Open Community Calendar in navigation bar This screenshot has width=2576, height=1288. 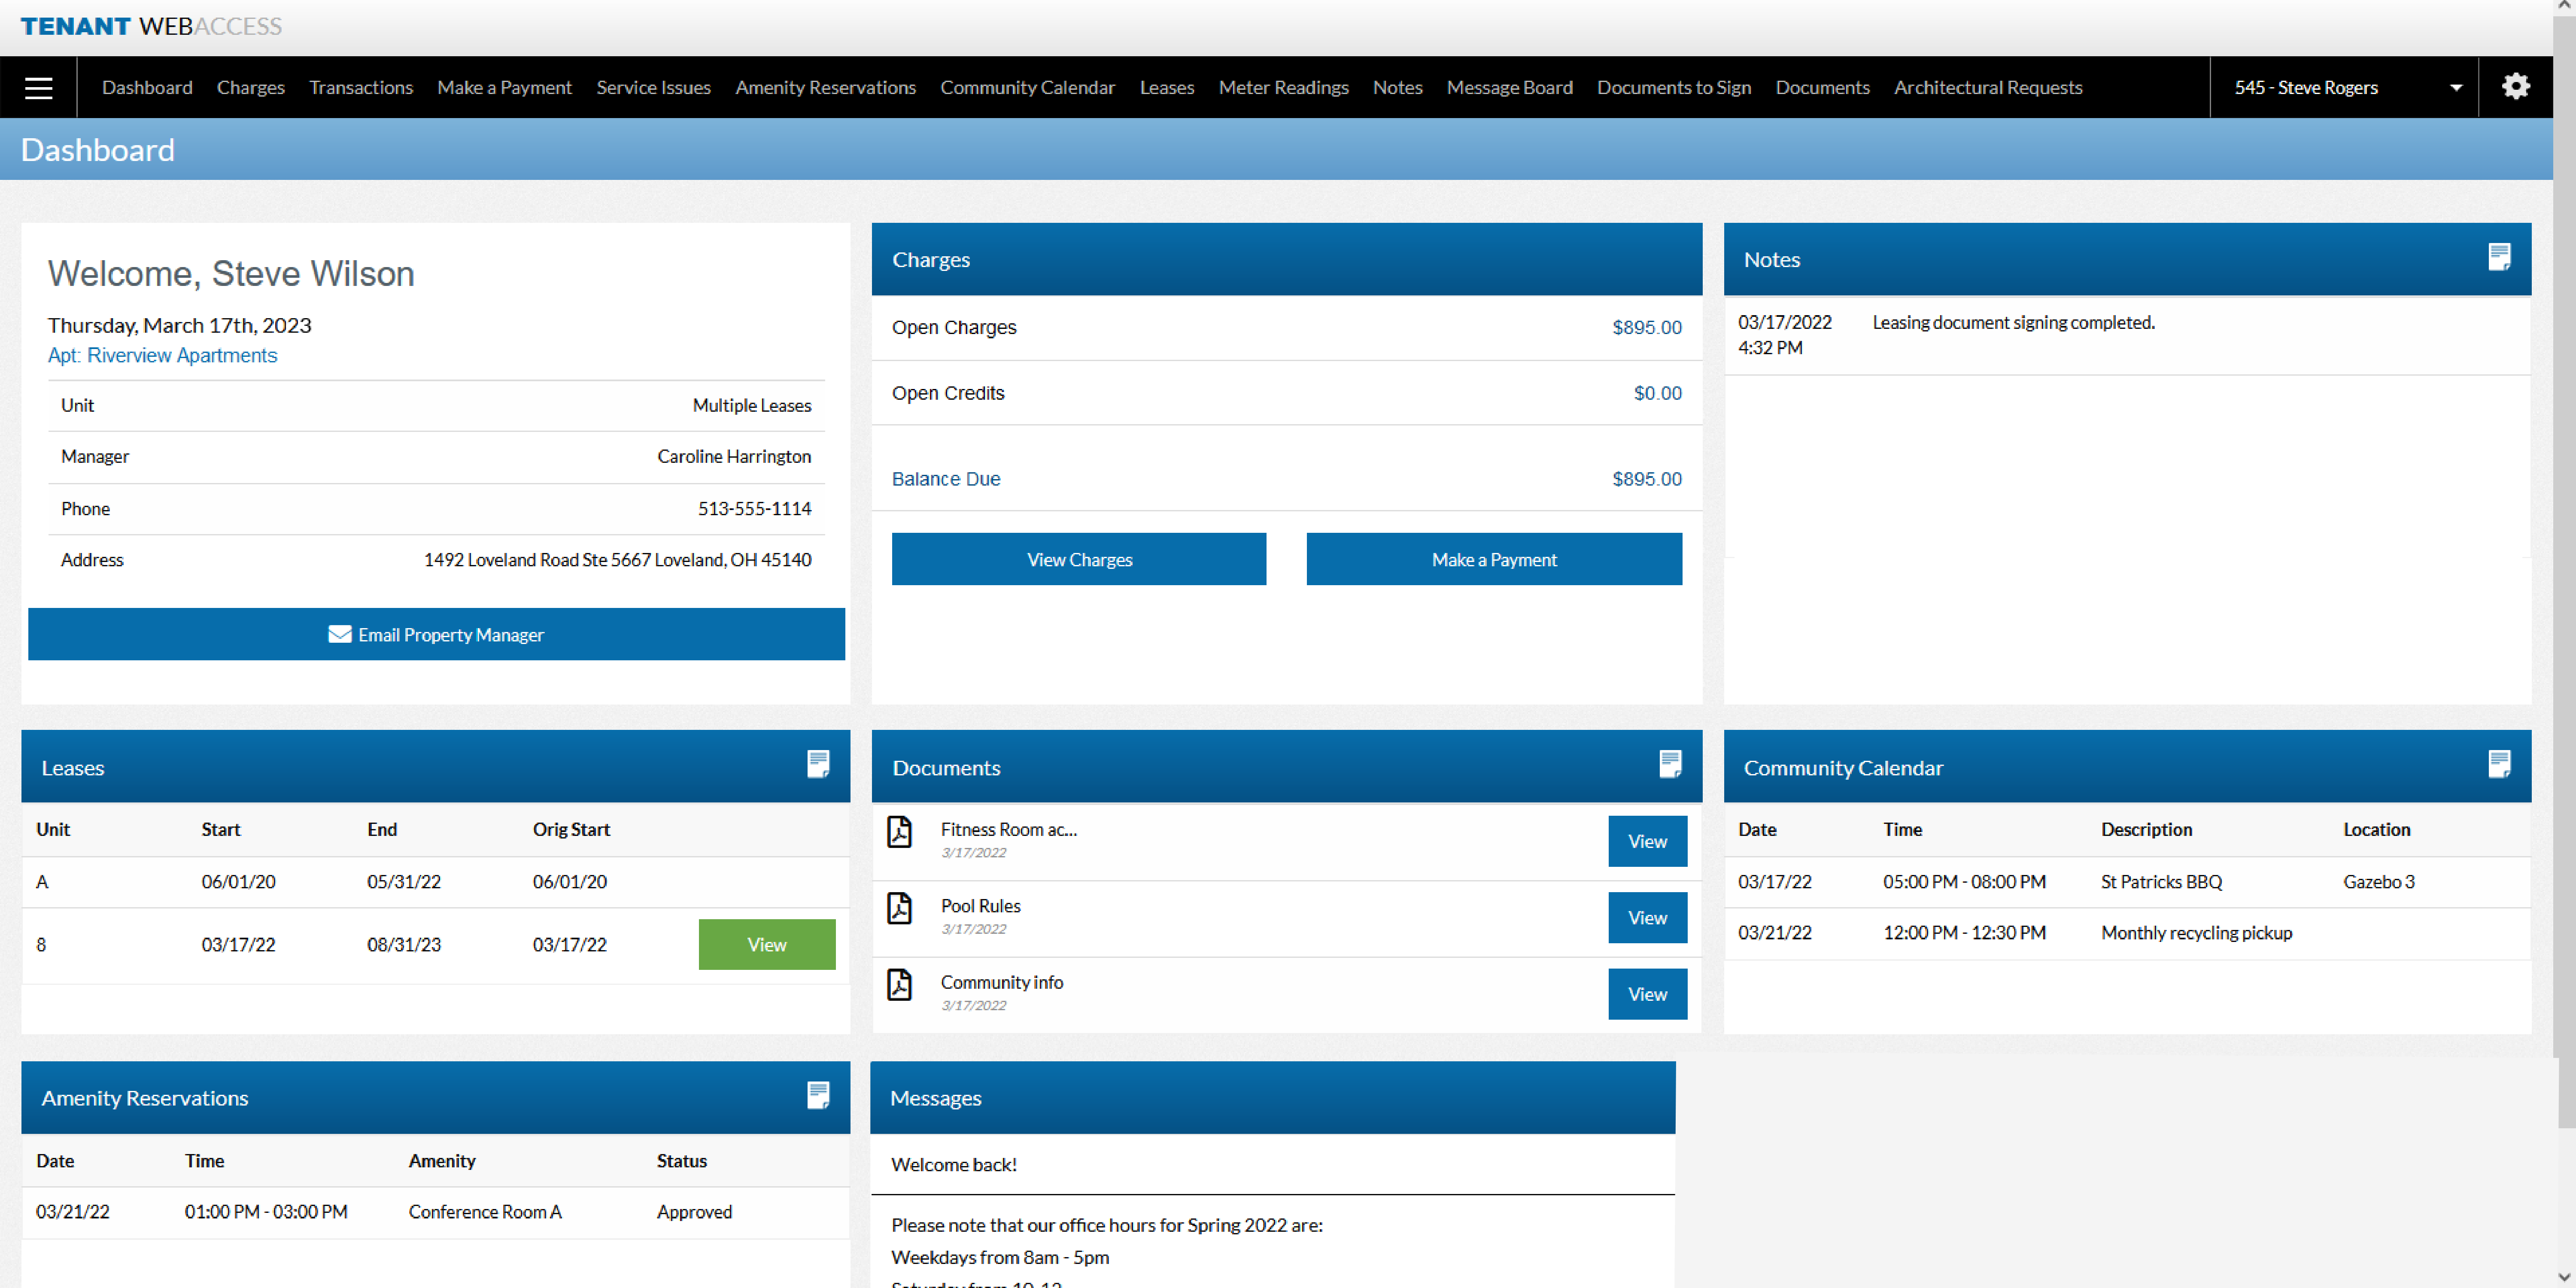coord(1028,87)
